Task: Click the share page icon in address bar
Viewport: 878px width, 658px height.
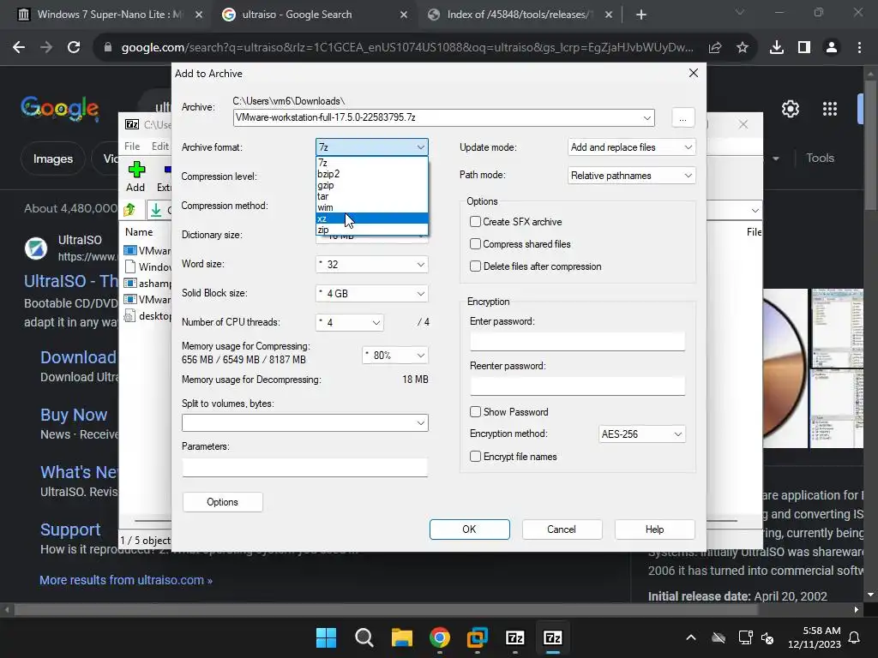Action: coord(715,48)
